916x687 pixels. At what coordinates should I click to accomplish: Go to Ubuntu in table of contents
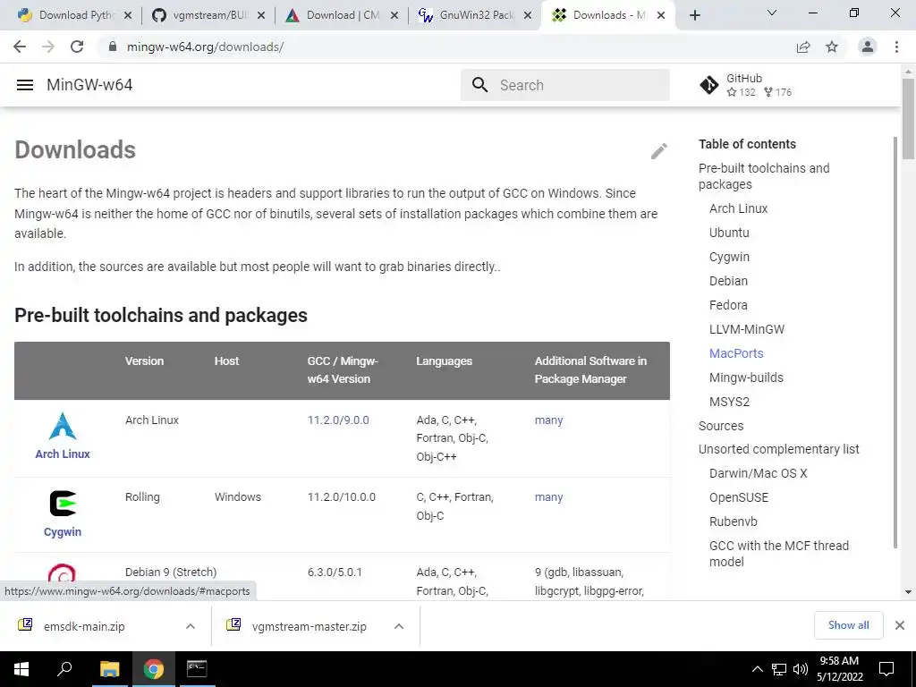[x=729, y=233]
